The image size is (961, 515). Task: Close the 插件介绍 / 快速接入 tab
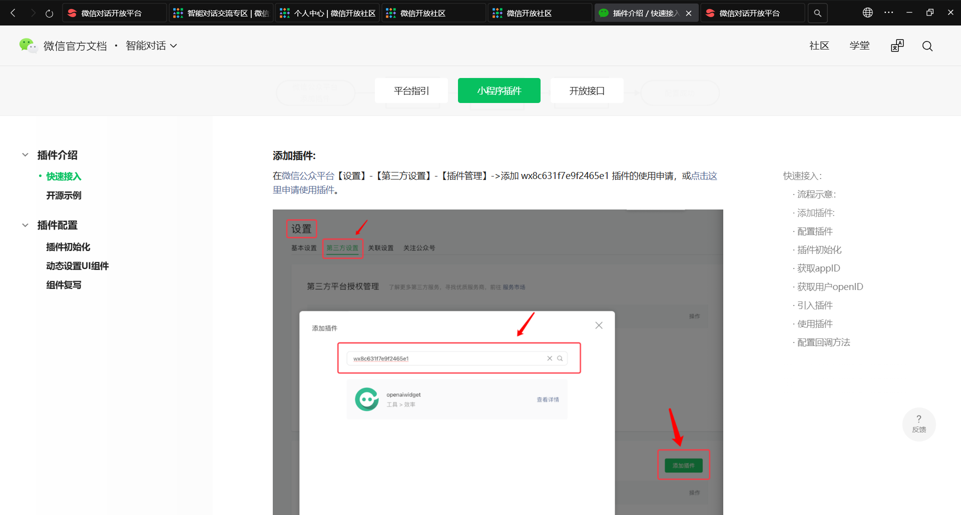(x=689, y=13)
